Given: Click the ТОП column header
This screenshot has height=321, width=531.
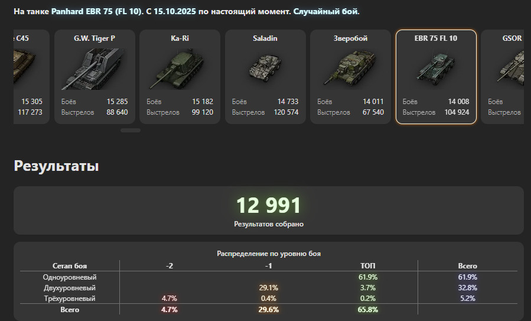Looking at the screenshot, I should coord(367,266).
